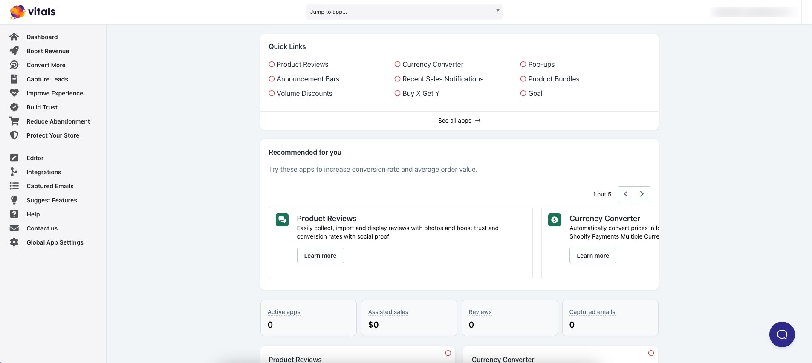Click the Suggest Features lightbulb icon

click(14, 200)
